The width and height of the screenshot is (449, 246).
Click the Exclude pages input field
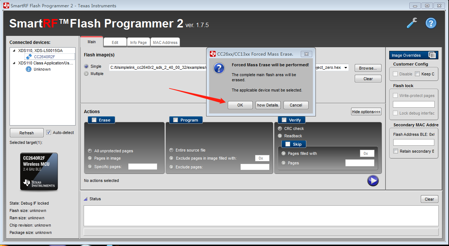(255, 167)
